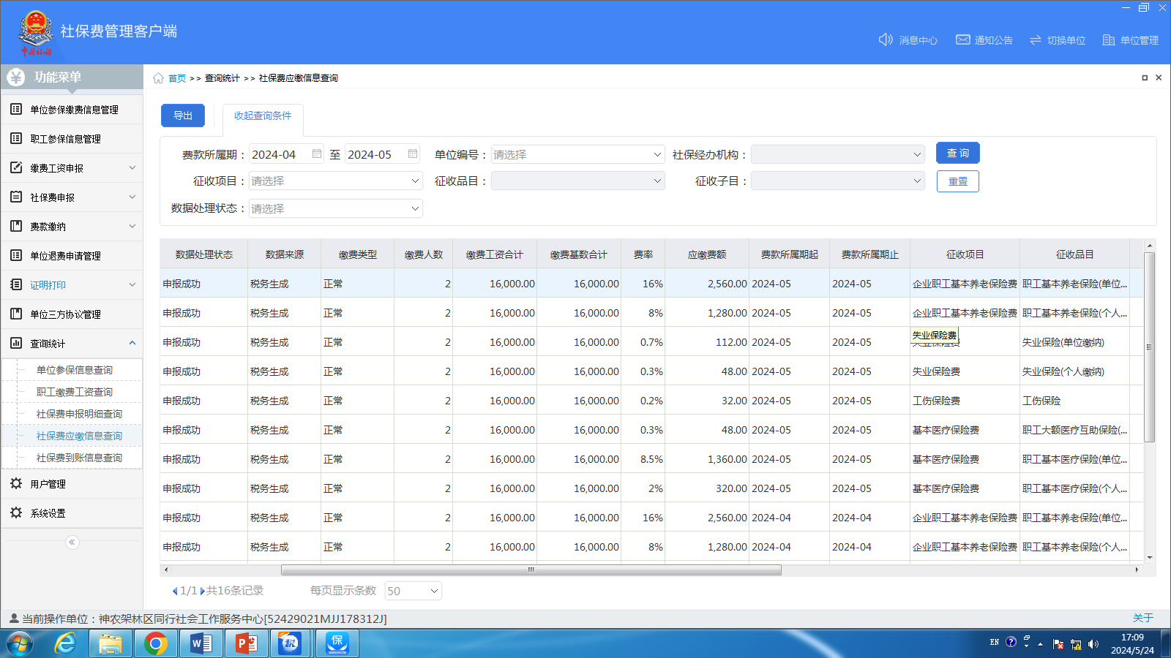Click the horizontal scrollbar of the table

tap(531, 570)
